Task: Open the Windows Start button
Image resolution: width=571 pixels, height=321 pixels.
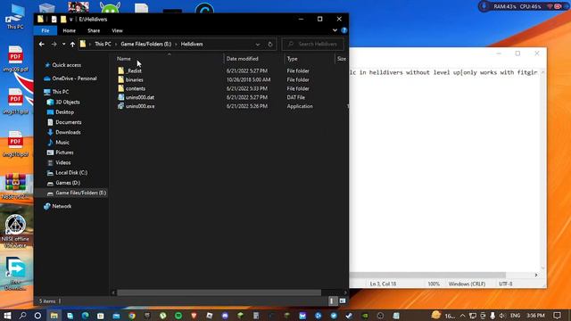Action: coord(7,316)
